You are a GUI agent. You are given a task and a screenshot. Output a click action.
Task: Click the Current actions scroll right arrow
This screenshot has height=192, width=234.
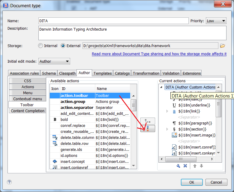click(212, 159)
